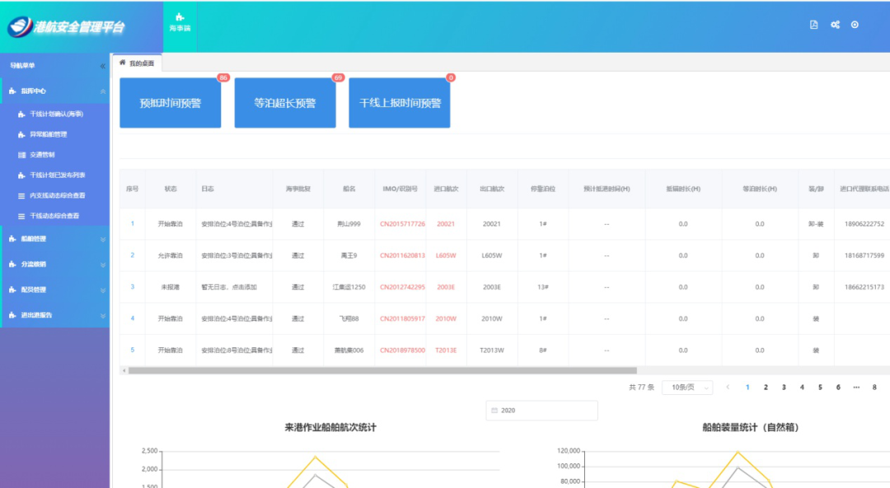This screenshot has width=890, height=488.
Task: Click the document file icon in header
Action: click(x=814, y=25)
